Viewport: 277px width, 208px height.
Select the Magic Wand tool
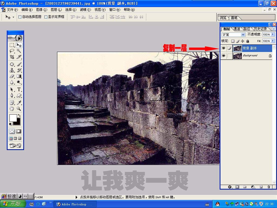(19, 51)
